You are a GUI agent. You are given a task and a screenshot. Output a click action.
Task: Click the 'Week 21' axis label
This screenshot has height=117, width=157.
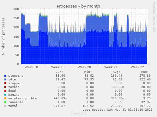point(111,67)
